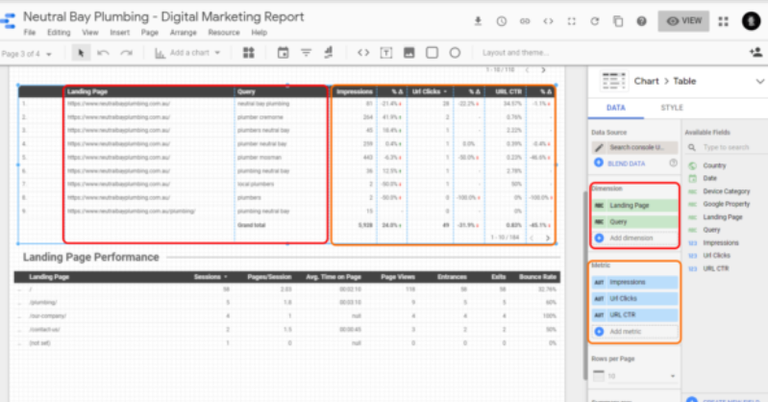Open version history clock icon
This screenshot has height=402, width=768.
[x=502, y=21]
